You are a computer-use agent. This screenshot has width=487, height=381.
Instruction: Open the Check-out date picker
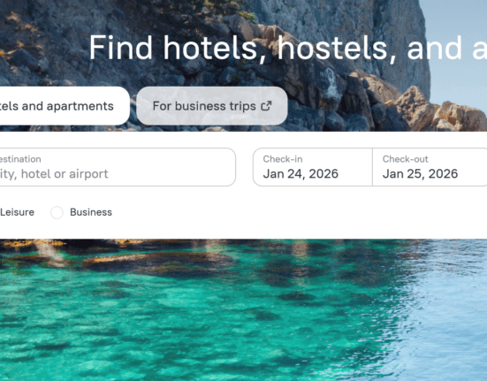click(430, 167)
